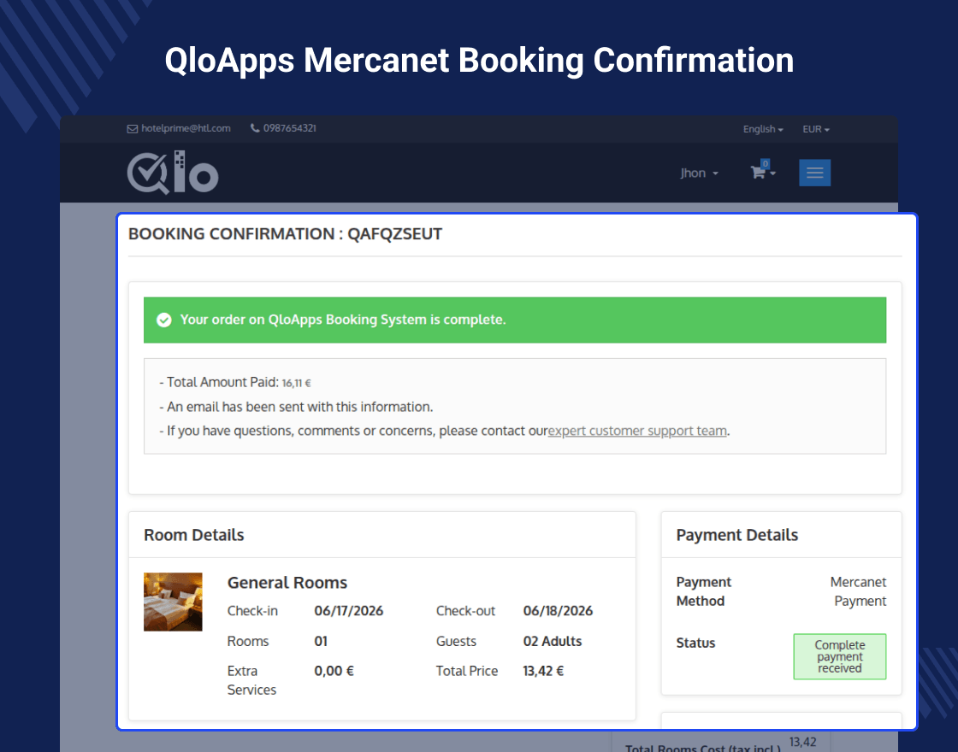958x752 pixels.
Task: Click Total Price 13,42 € value
Action: (543, 672)
